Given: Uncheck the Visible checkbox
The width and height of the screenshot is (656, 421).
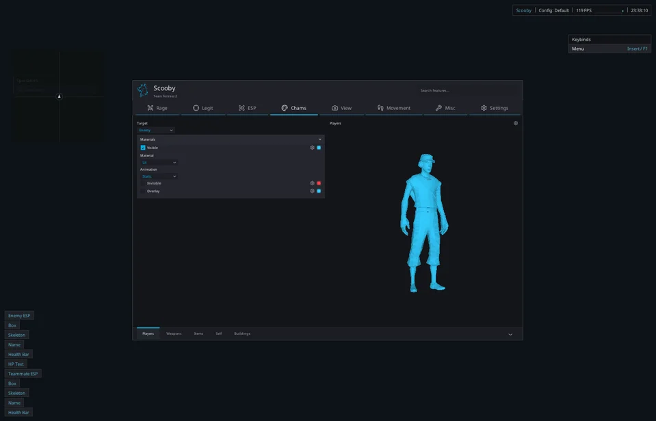Looking at the screenshot, I should pos(143,148).
